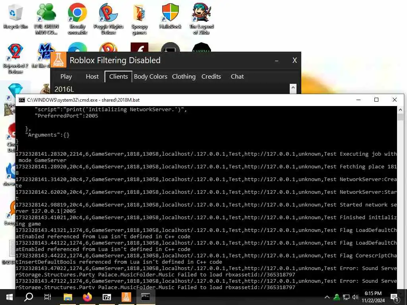407x305 pixels.
Task: Open Task View on the taskbar
Action: click(48, 297)
